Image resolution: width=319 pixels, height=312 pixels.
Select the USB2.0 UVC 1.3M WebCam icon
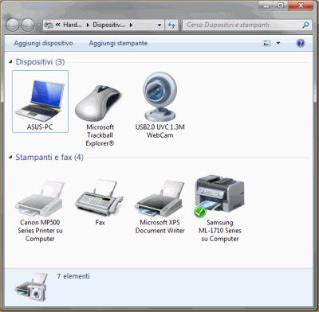[159, 96]
